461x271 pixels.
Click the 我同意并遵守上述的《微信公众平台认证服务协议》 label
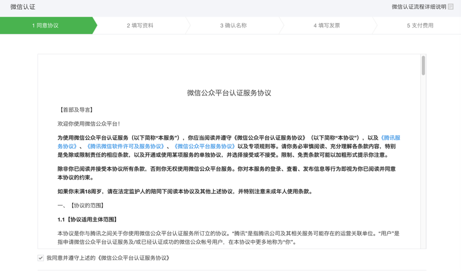point(108,258)
